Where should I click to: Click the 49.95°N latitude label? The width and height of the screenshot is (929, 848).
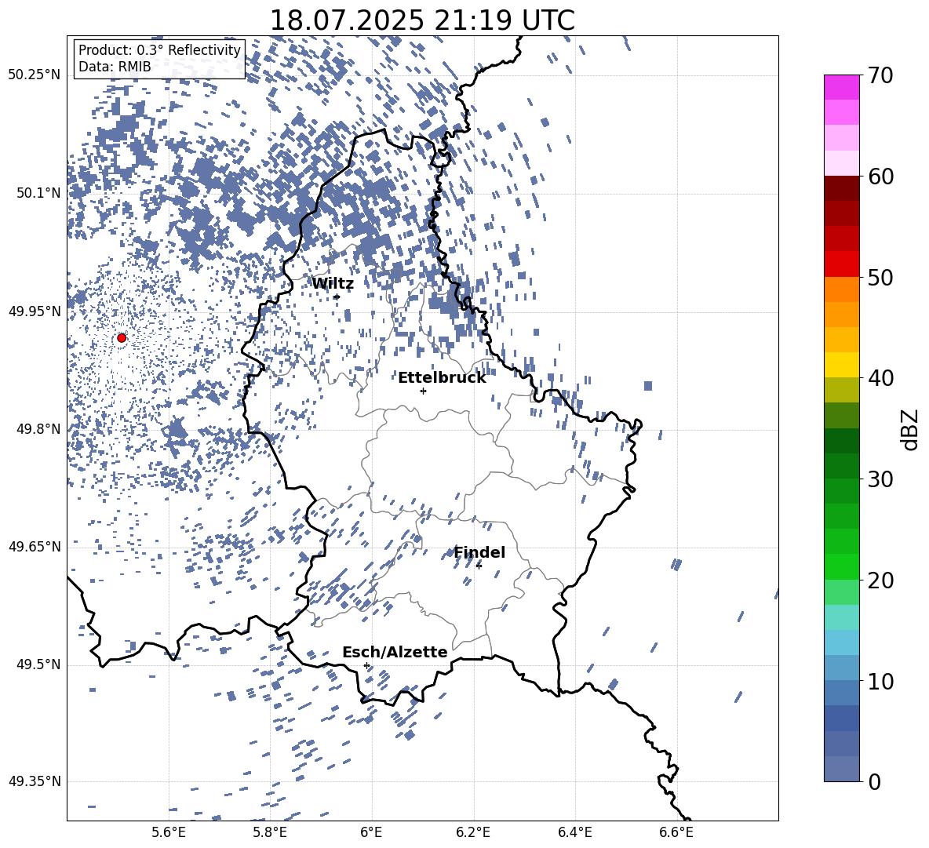coord(35,311)
